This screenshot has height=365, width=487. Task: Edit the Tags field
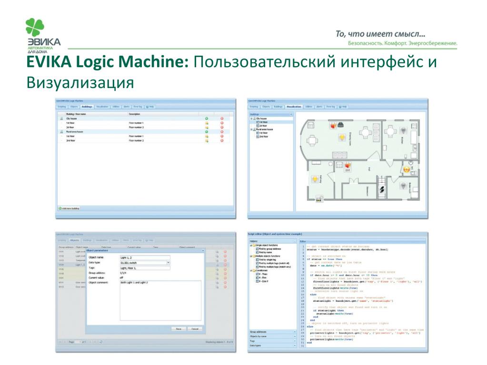click(145, 268)
